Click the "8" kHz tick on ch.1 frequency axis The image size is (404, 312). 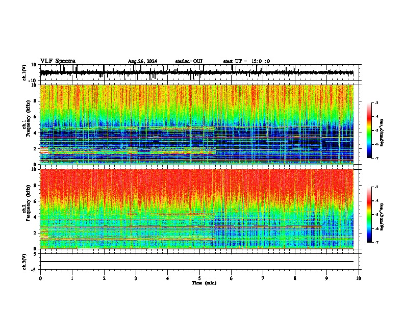(x=35, y=101)
